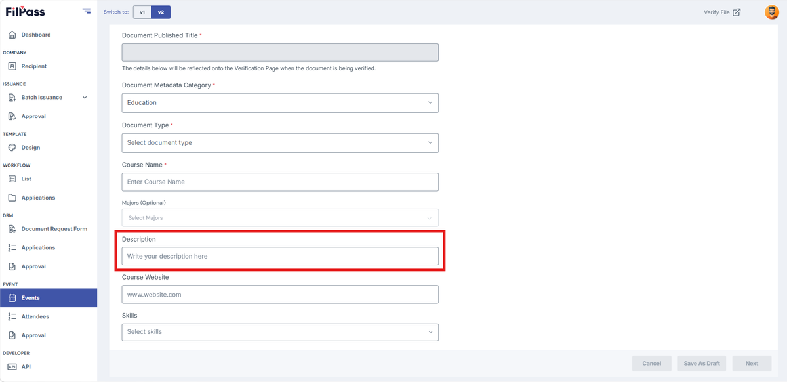
Task: Click the Dashboard home icon
Action: pyautogui.click(x=12, y=35)
